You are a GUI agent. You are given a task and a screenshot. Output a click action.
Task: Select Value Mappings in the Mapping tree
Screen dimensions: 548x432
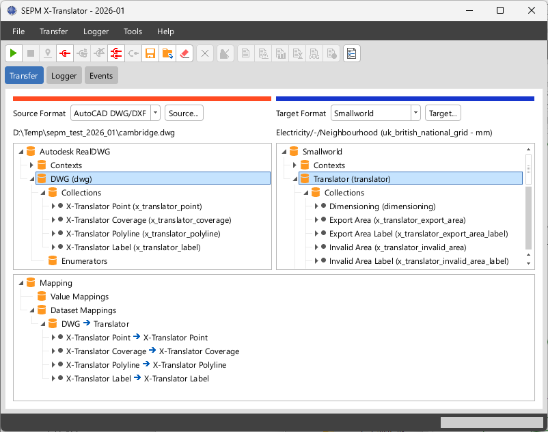[x=79, y=297]
